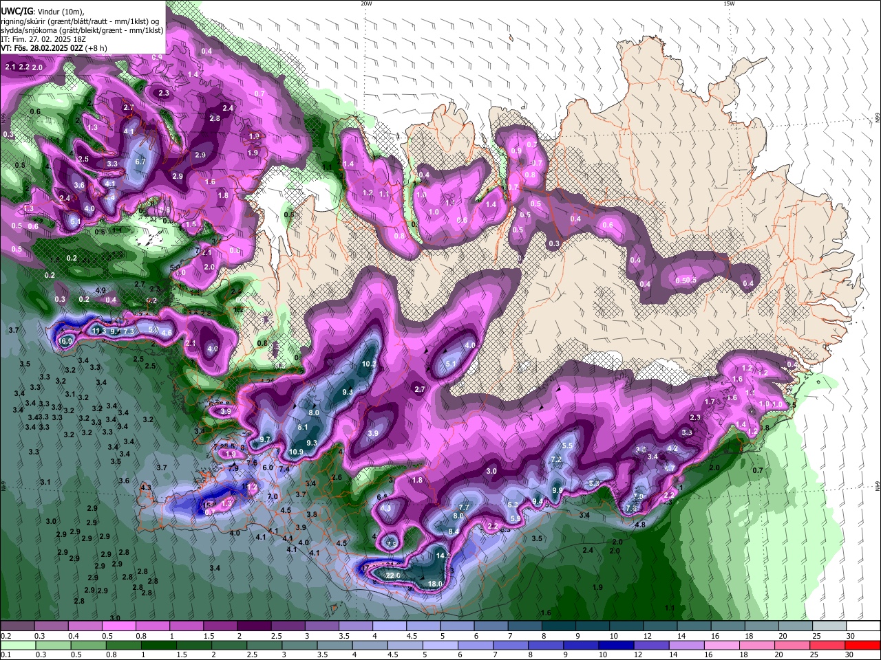Screen dimensions: 881x660
Task: Click the 'slydda/snjókoma' legend description line
Action: pos(83,30)
